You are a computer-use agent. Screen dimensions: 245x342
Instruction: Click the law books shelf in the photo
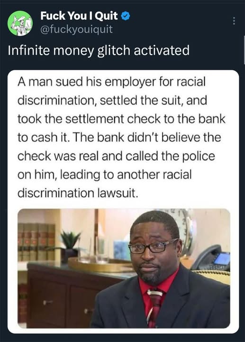coord(36,242)
